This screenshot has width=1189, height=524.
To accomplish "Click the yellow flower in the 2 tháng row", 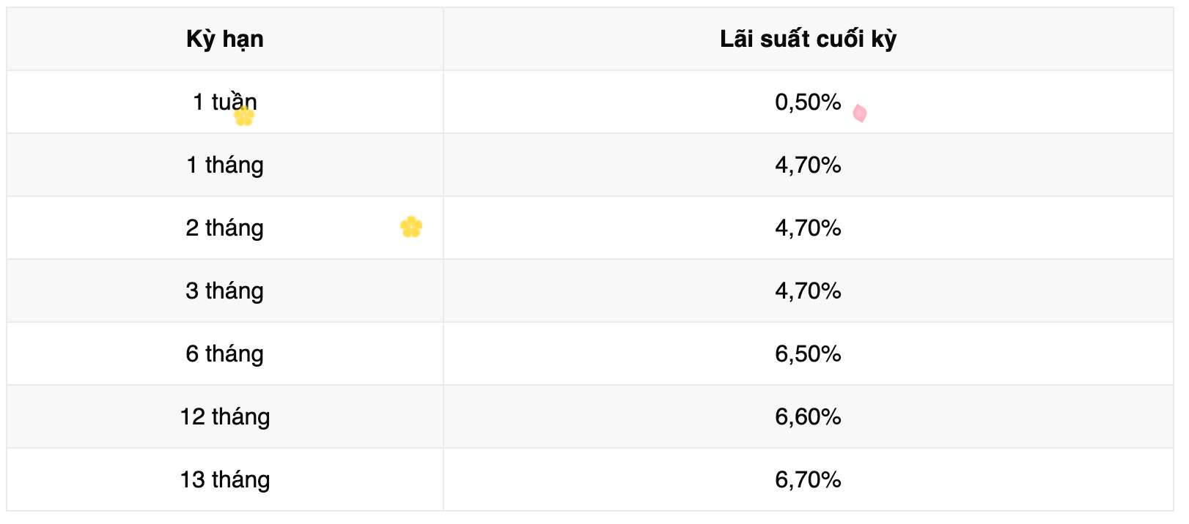I will coord(411,227).
